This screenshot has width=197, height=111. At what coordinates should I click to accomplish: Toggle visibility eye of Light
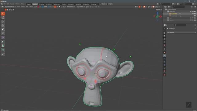(x=193, y=18)
